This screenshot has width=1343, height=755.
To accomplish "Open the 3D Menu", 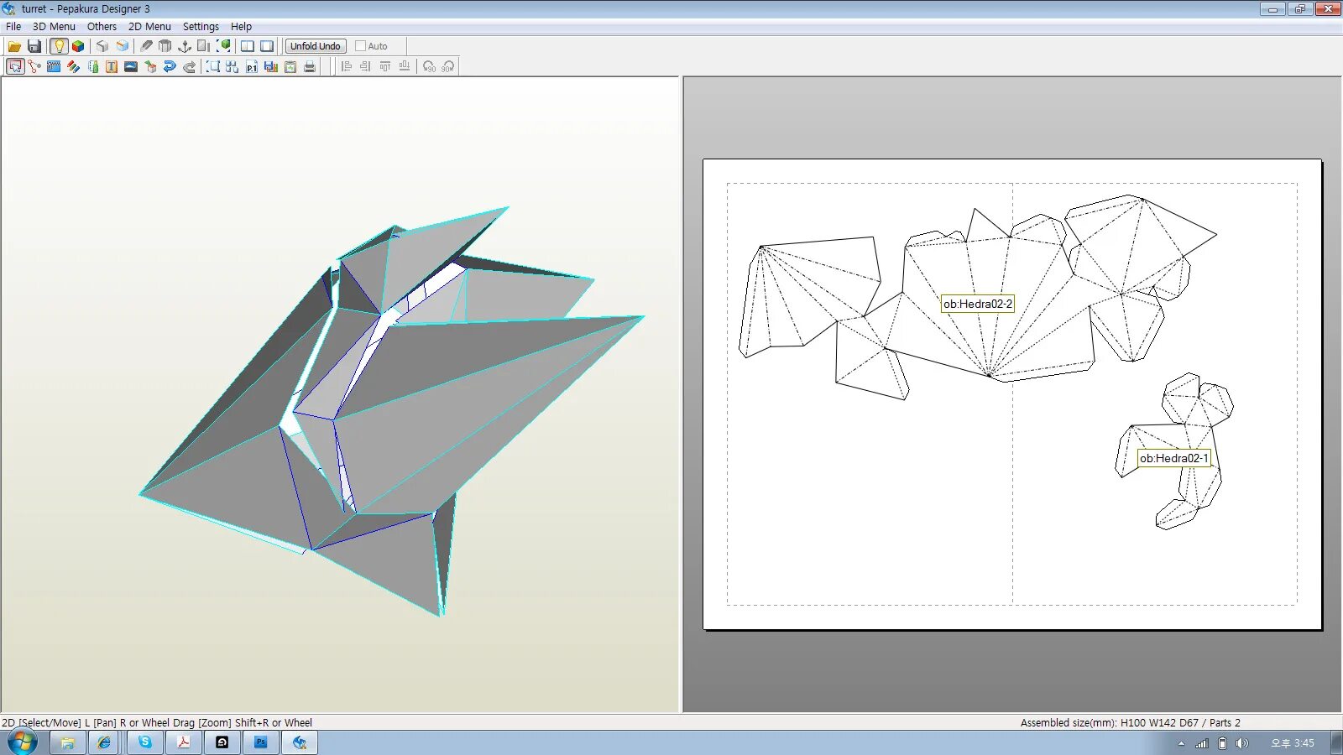I will tap(54, 26).
